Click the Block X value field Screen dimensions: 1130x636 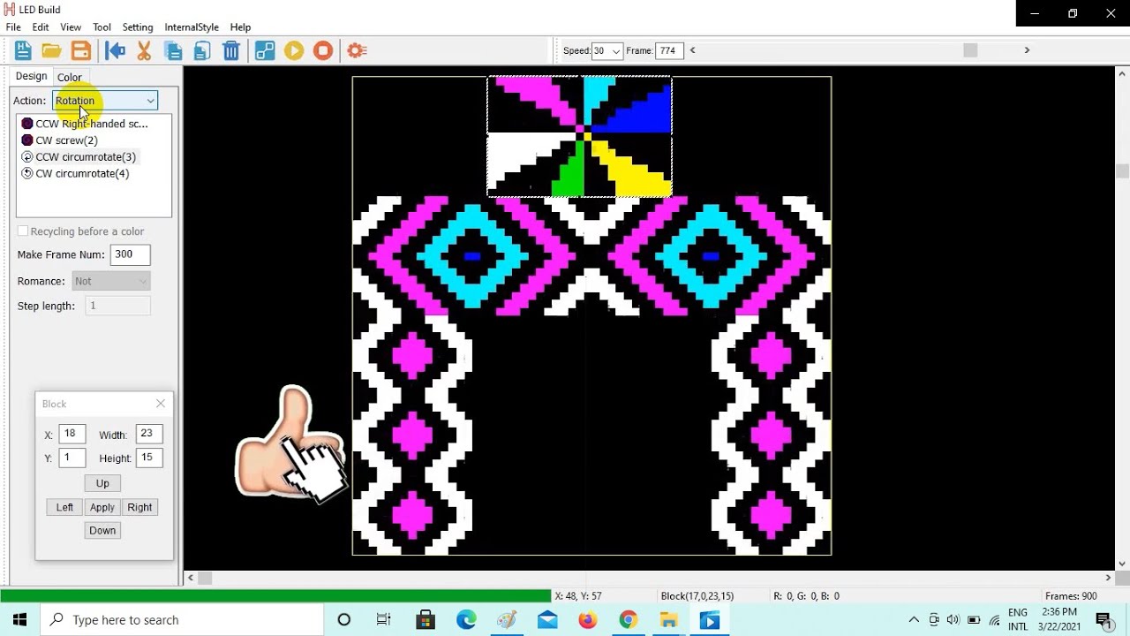pyautogui.click(x=72, y=434)
